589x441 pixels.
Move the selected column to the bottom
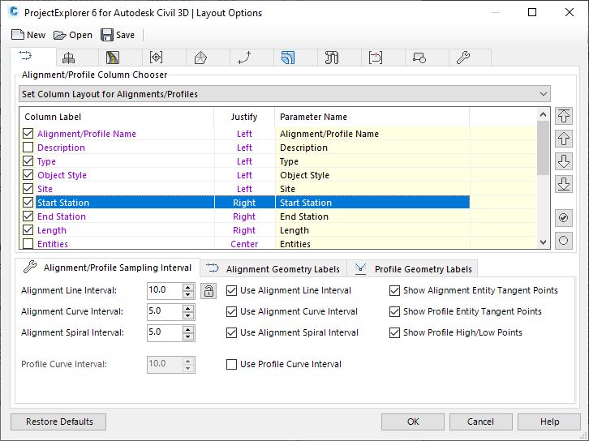pyautogui.click(x=564, y=184)
